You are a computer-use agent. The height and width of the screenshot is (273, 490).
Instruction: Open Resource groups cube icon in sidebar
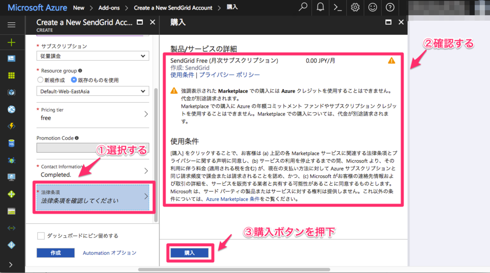coord(11,92)
